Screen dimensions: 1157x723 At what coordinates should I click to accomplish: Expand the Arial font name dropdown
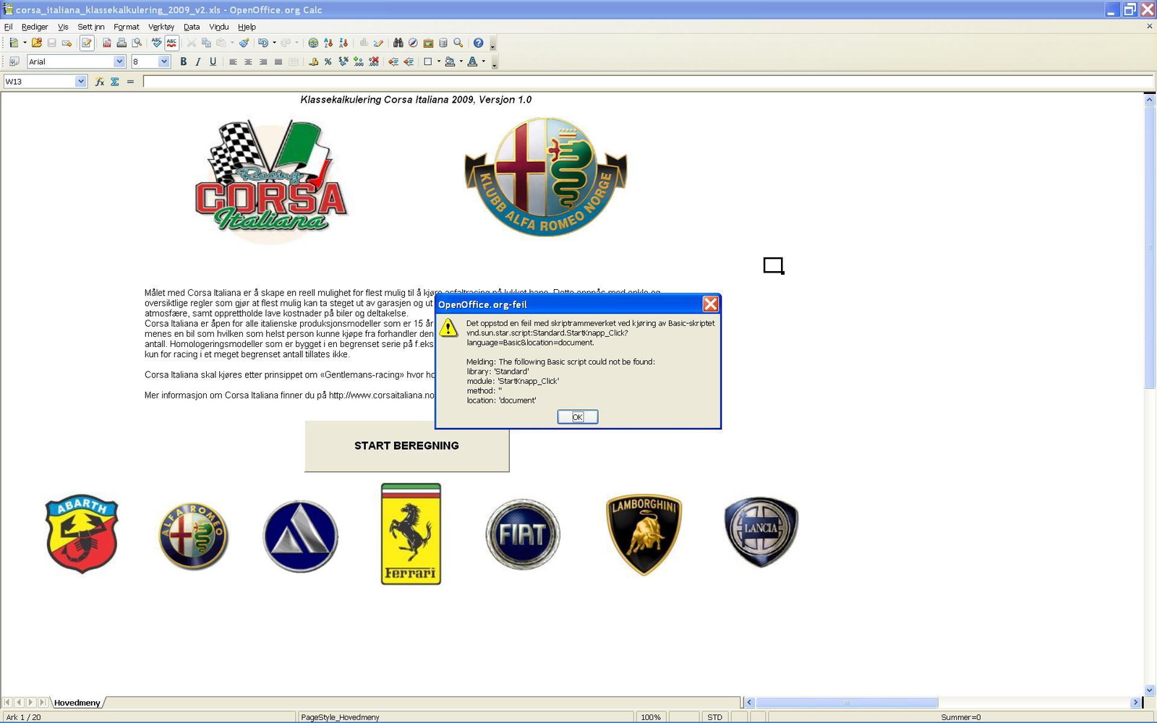point(119,62)
